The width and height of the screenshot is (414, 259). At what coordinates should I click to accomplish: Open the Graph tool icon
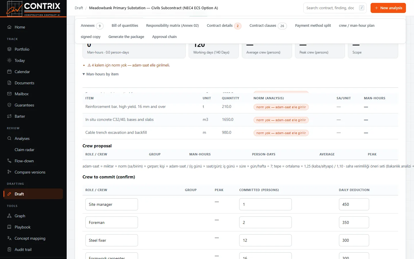9,216
